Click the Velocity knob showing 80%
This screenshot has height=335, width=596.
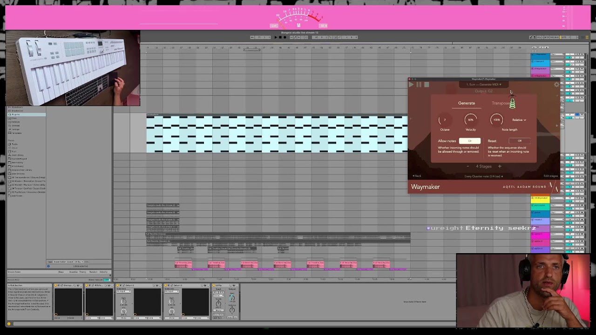point(471,120)
